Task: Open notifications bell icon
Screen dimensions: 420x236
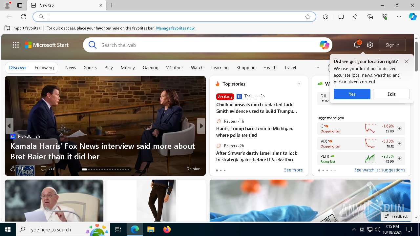Action: [357, 45]
